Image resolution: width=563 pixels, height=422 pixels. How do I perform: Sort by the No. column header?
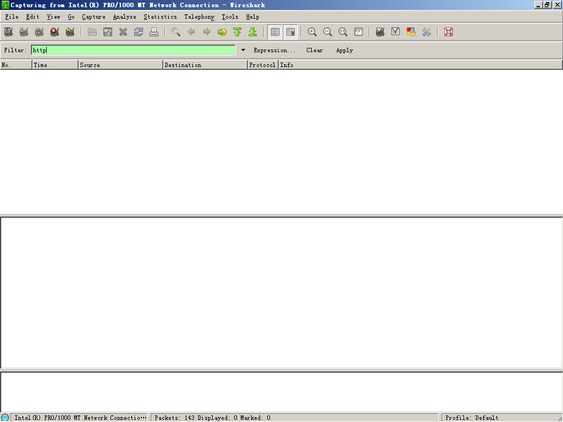tap(16, 65)
